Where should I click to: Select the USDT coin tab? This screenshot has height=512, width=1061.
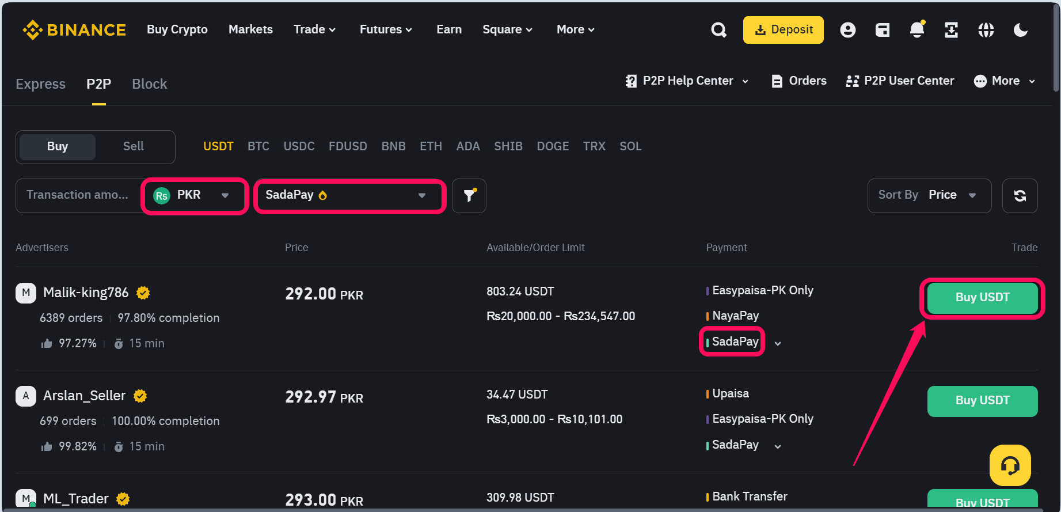[218, 146]
